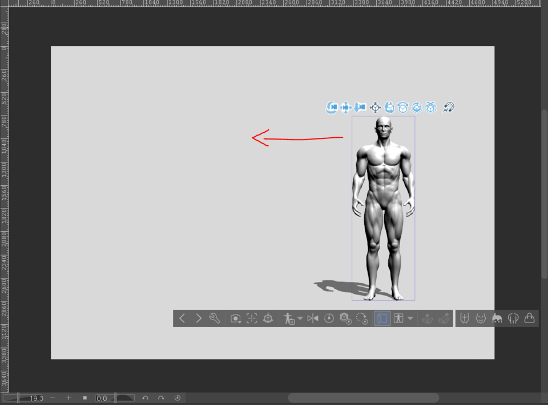
Task: Click the ground model to floor icon
Action: click(x=268, y=318)
